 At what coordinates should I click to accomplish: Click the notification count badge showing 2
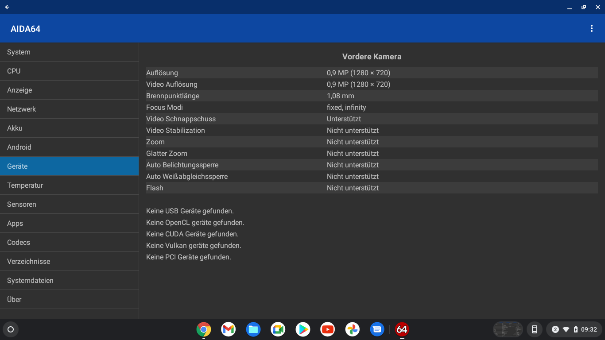[555, 329]
